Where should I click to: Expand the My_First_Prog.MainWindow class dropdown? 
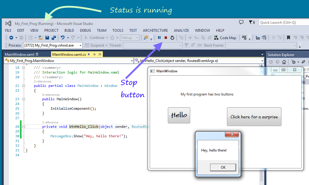point(132,61)
